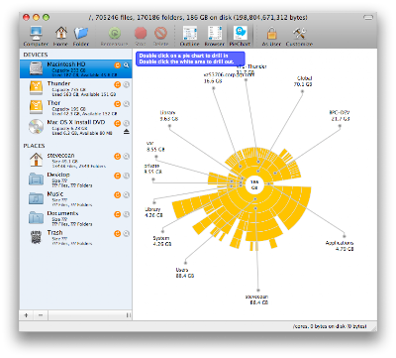Click the System 4.26 GB chart label
The height and width of the screenshot is (358, 396).
point(161,241)
